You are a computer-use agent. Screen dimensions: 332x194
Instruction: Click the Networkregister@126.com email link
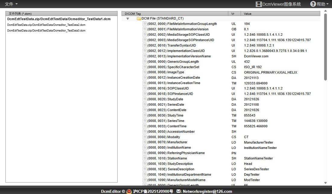coord(207,191)
